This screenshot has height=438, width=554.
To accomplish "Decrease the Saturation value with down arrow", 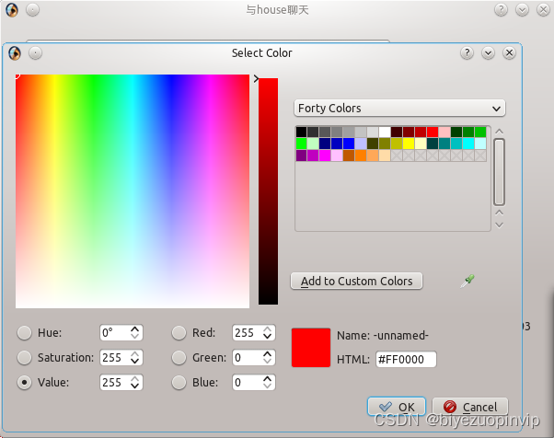I will pyautogui.click(x=134, y=362).
